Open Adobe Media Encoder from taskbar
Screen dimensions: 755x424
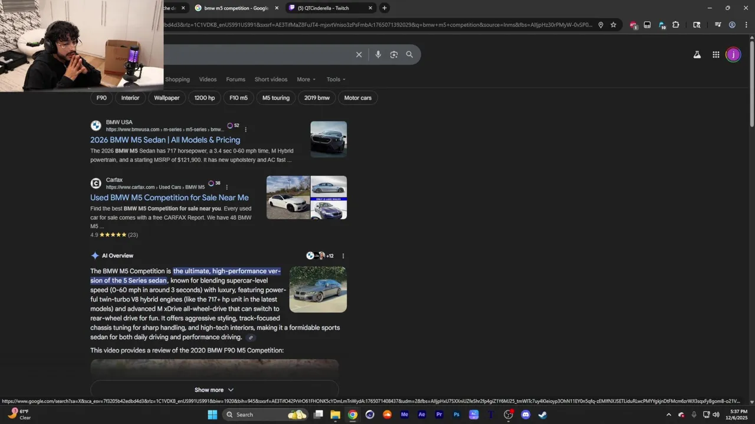tap(405, 415)
